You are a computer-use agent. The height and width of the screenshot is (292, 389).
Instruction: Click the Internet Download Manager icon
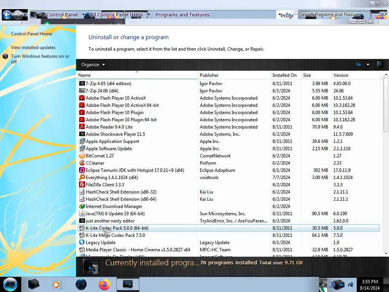82,206
